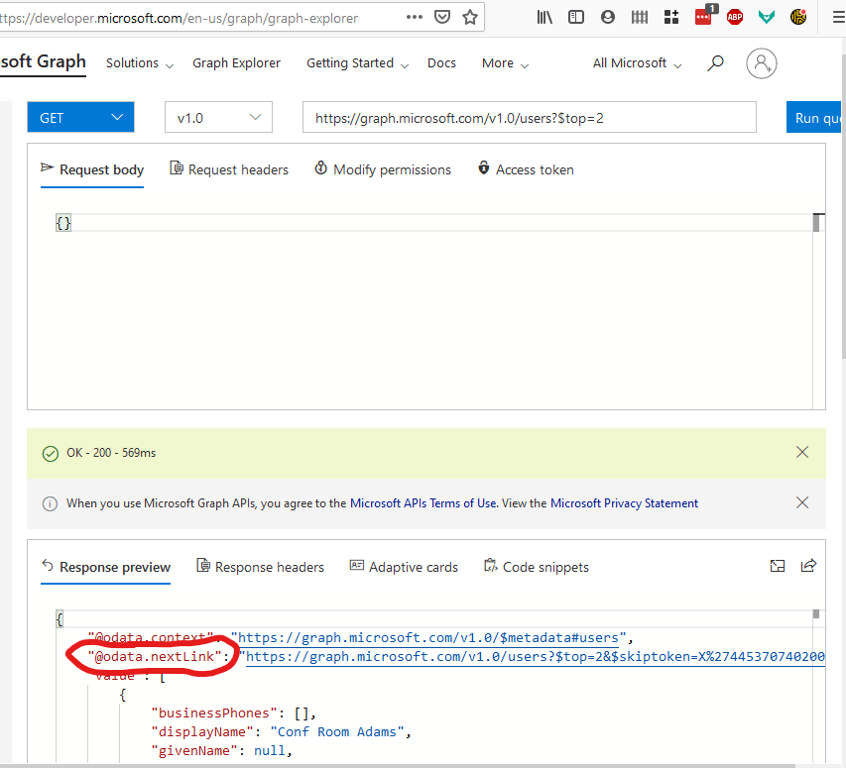Viewport: 846px width, 768px height.
Task: Bookmark this page with the star icon
Action: point(470,17)
